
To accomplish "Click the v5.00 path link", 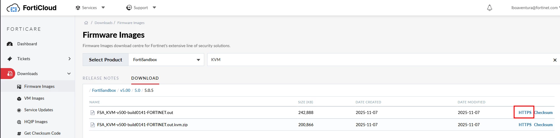I will point(125,90).
